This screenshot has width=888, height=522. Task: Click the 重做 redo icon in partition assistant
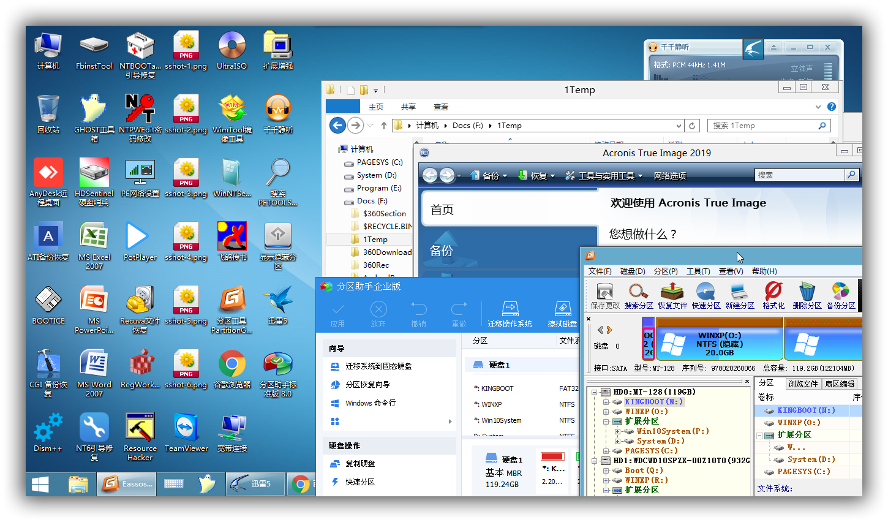(459, 314)
